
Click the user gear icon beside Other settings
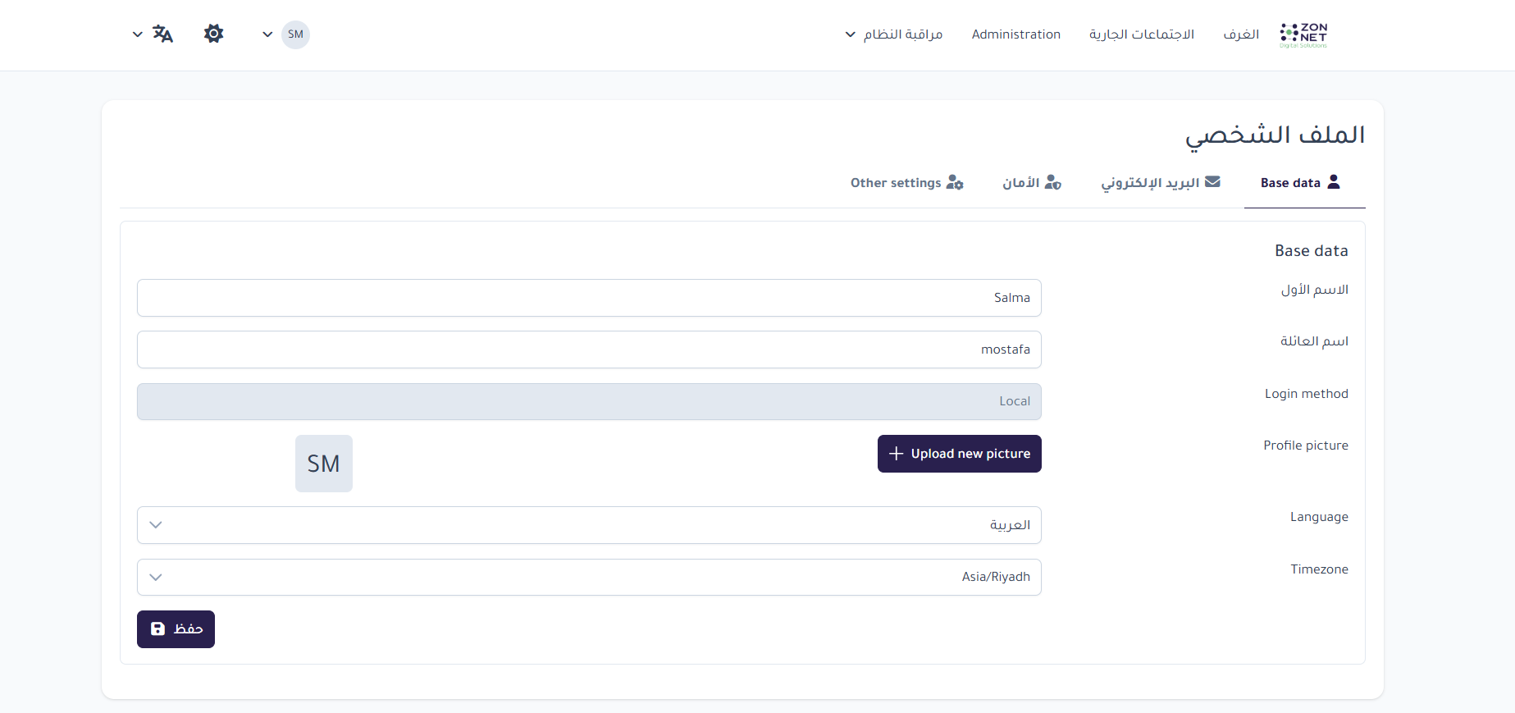point(955,182)
